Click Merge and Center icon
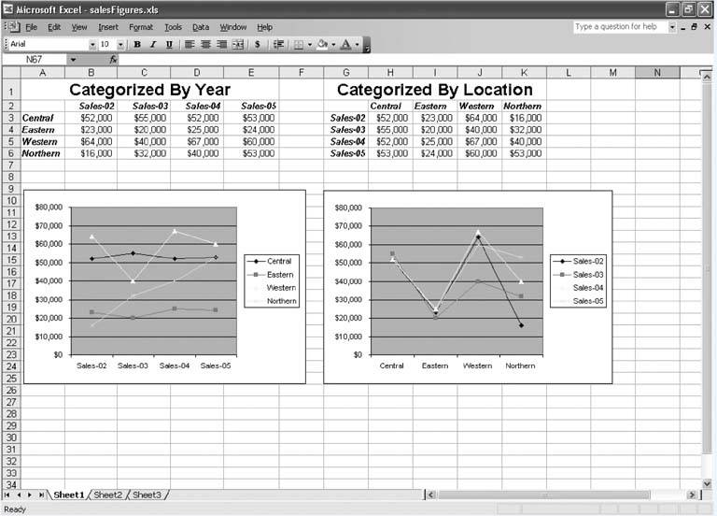Screen dimensions: 717x516 point(238,45)
